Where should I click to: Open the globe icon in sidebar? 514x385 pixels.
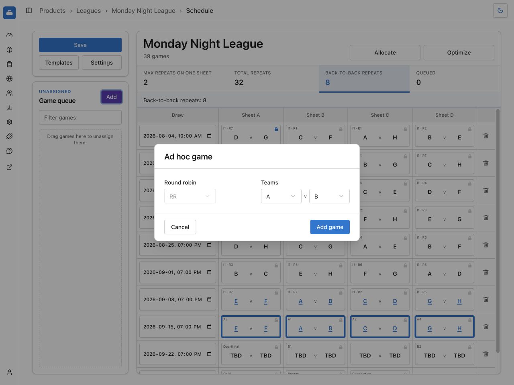[x=10, y=79]
